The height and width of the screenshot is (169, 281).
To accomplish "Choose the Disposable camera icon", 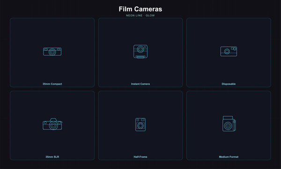I will click(x=229, y=51).
